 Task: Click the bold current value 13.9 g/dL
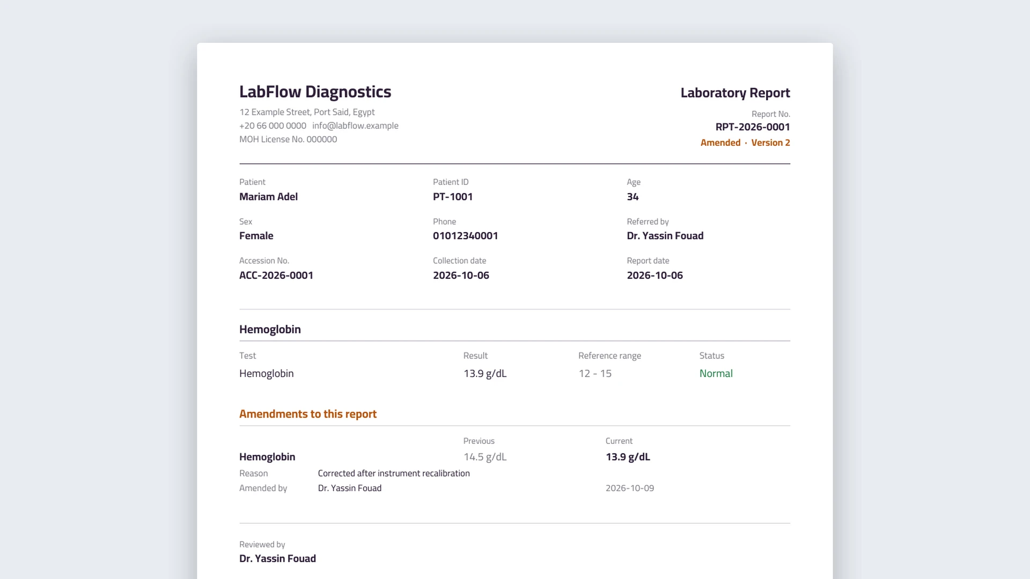pyautogui.click(x=628, y=457)
